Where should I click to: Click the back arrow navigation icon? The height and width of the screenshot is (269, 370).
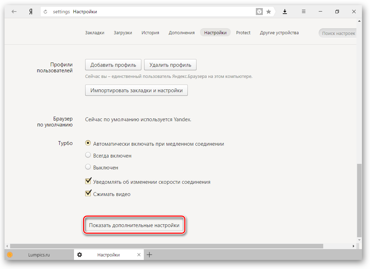pos(14,12)
